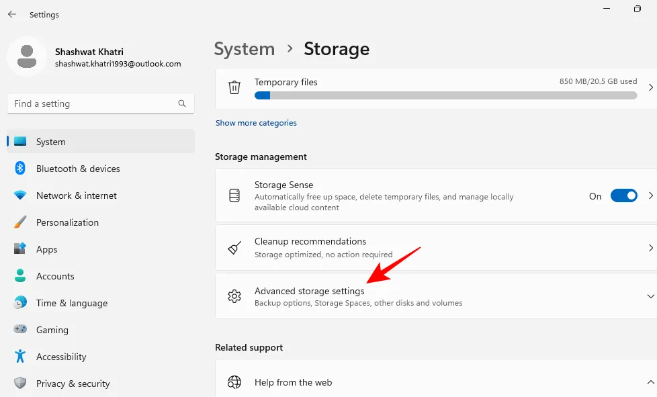Click the Storage Sense description text
This screenshot has width=657, height=397.
tap(384, 202)
